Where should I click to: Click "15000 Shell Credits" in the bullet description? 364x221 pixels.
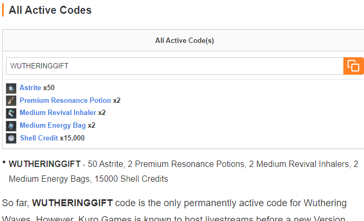(x=131, y=179)
